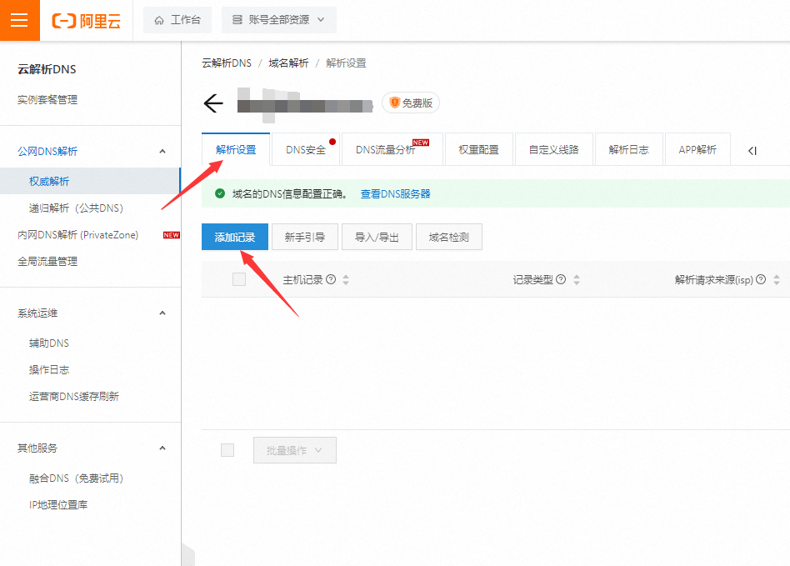
Task: Open 运营商DNS缓存刷新 in sidebar
Action: pos(74,397)
